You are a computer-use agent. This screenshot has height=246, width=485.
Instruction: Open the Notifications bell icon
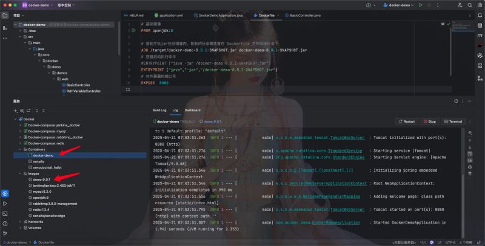(480, 16)
